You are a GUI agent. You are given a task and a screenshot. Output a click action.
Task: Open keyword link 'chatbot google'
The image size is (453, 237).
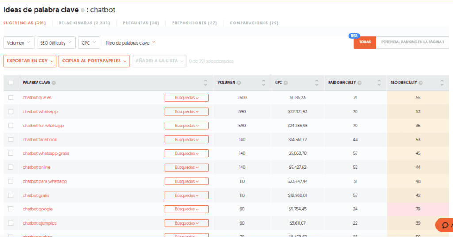[38, 209]
